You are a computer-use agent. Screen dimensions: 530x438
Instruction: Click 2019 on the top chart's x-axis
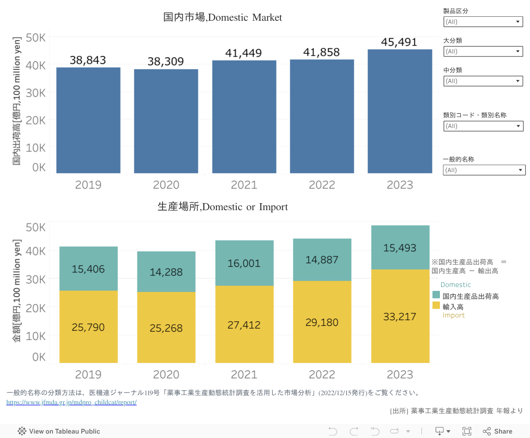(x=88, y=185)
